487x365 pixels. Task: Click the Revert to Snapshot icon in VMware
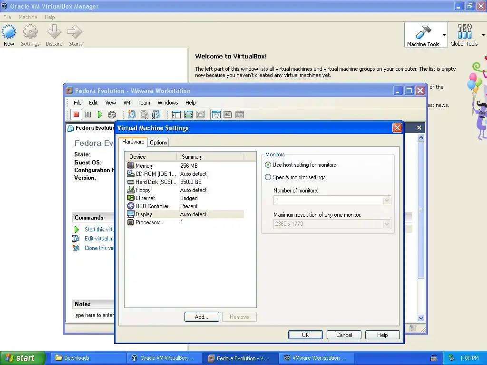click(144, 115)
